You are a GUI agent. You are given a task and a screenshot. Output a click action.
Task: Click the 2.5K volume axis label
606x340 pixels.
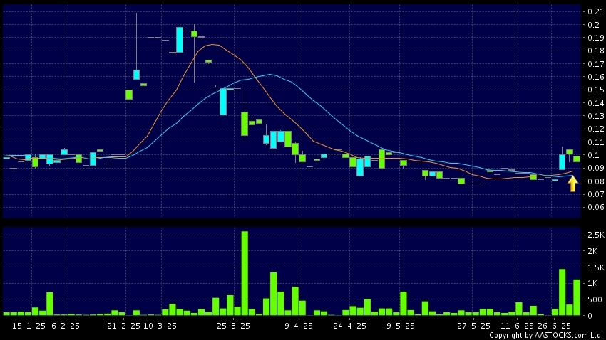pos(595,235)
